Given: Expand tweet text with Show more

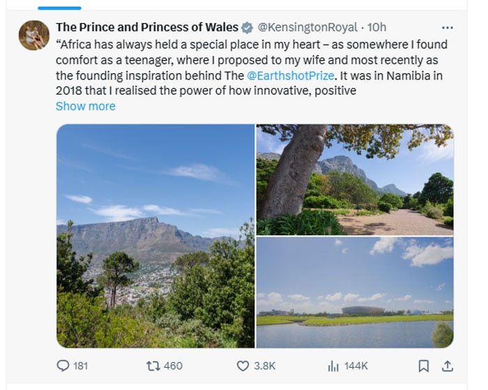Looking at the screenshot, I should [86, 106].
